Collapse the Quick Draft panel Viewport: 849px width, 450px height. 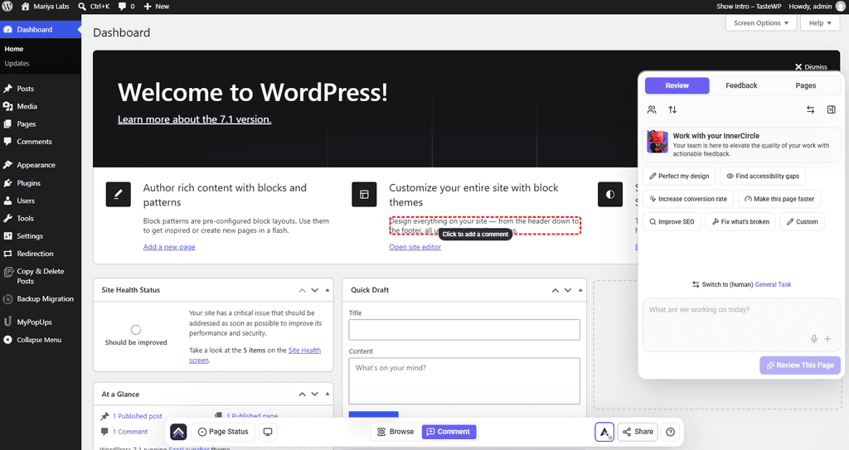click(580, 290)
